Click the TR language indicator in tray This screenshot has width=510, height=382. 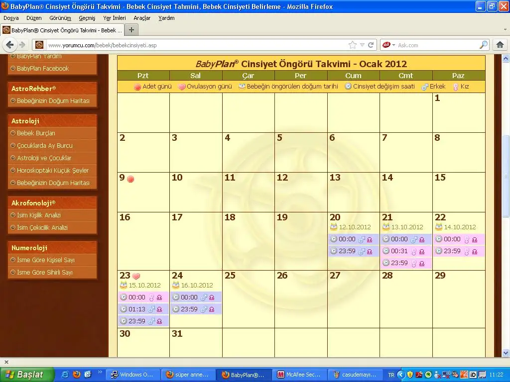click(391, 375)
